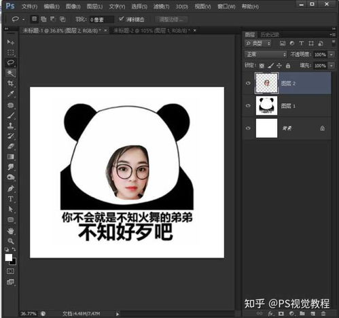Open the 文件(F) menu
The image size is (339, 318).
(29, 7)
